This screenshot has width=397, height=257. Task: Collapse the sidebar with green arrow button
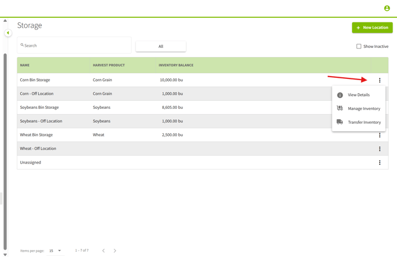click(x=8, y=33)
